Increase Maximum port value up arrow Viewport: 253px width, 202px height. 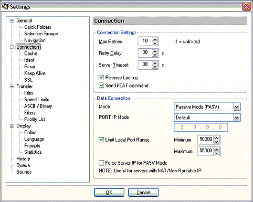pyautogui.click(x=217, y=149)
